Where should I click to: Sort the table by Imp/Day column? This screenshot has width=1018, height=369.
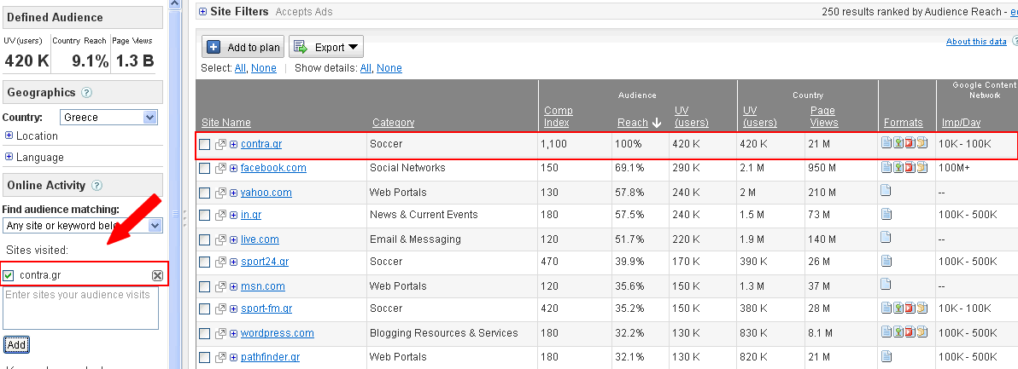tap(962, 123)
